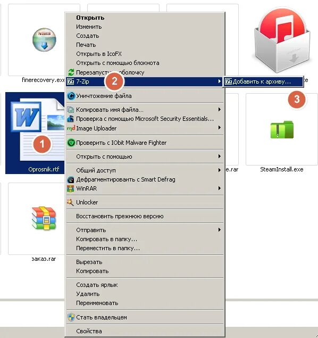Screen dimensions: 318x338
Task: Select the SteamInstall.exe green folder icon
Action: click(x=282, y=129)
